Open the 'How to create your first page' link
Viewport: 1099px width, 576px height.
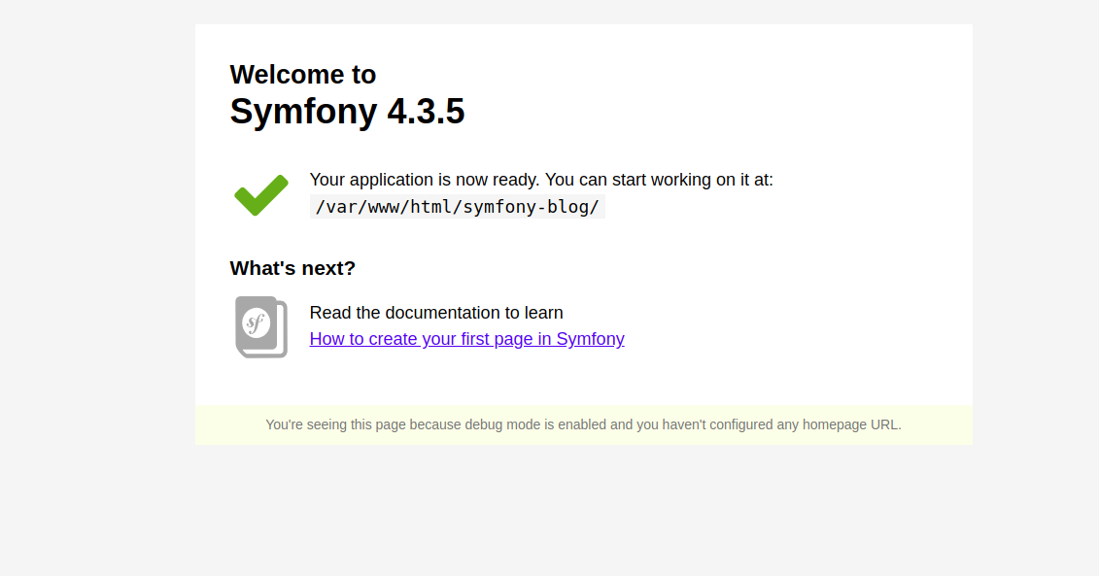tap(466, 339)
